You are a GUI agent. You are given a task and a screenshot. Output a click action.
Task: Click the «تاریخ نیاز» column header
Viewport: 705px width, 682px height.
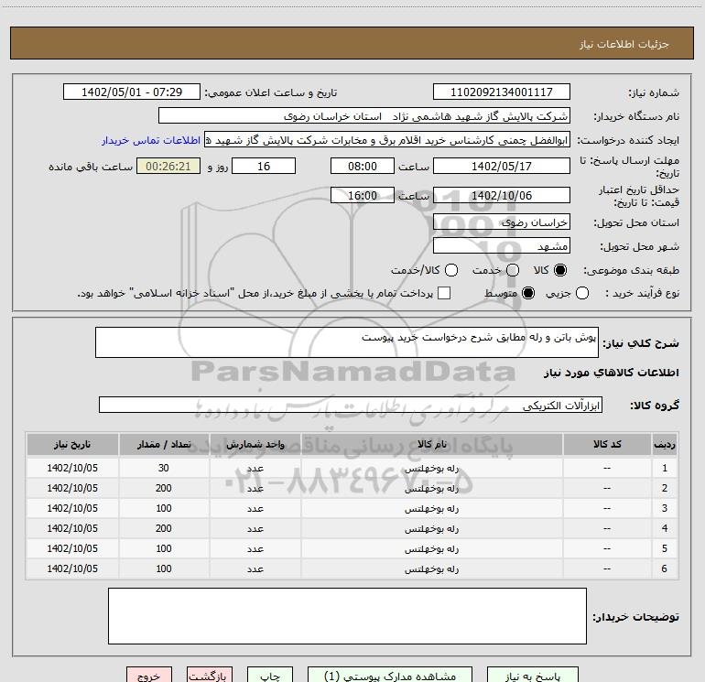pos(71,444)
